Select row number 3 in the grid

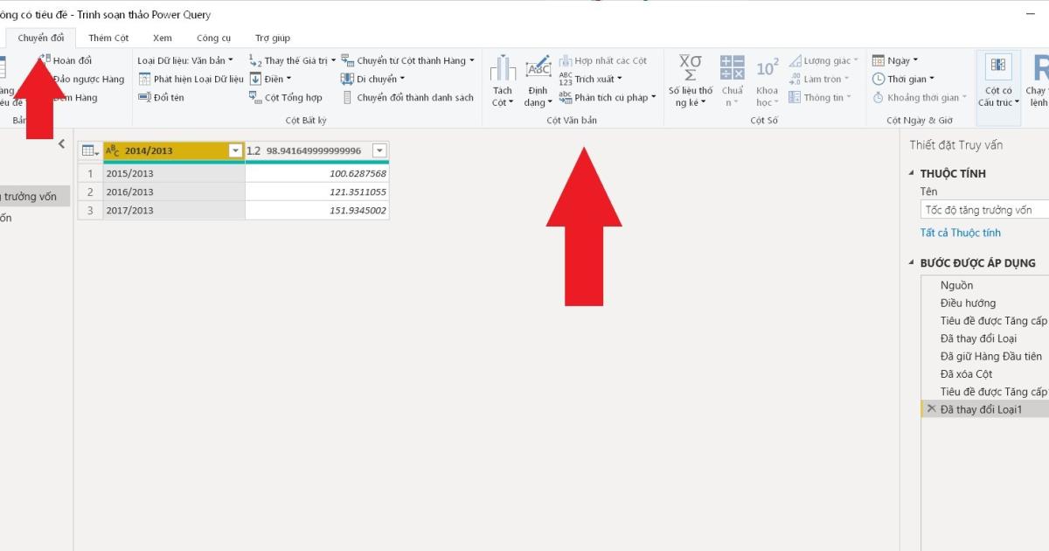[x=90, y=210]
